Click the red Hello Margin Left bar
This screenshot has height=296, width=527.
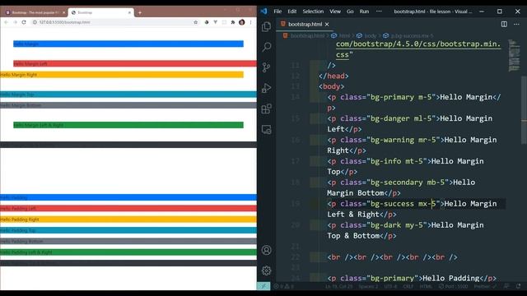click(135, 63)
